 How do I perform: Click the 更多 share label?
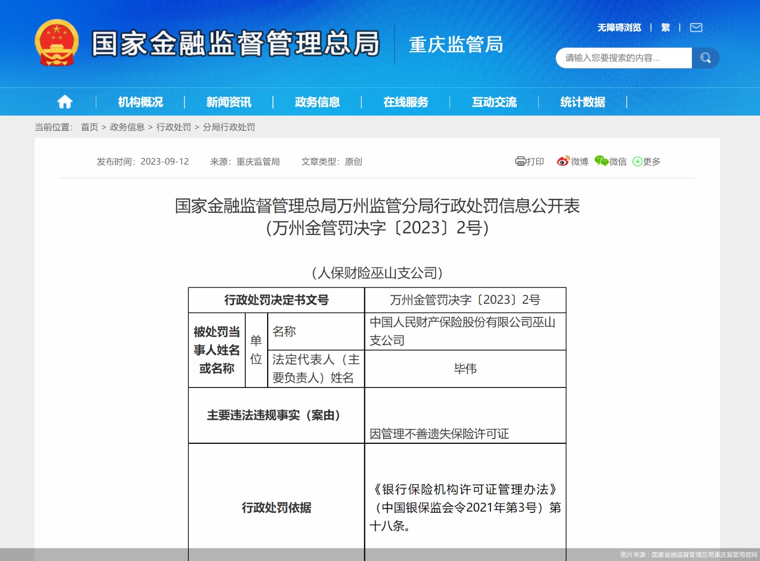(651, 161)
